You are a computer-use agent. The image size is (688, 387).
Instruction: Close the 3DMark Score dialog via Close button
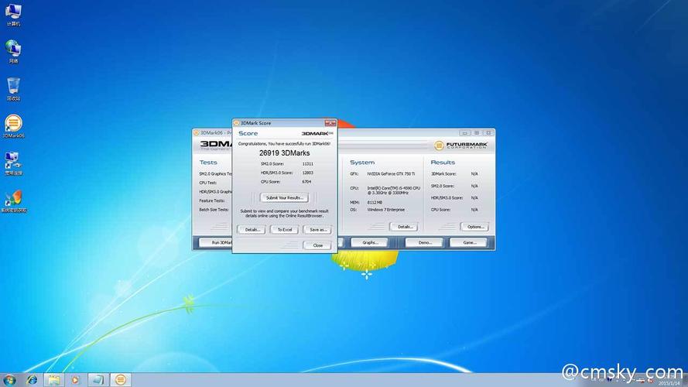[x=317, y=245]
